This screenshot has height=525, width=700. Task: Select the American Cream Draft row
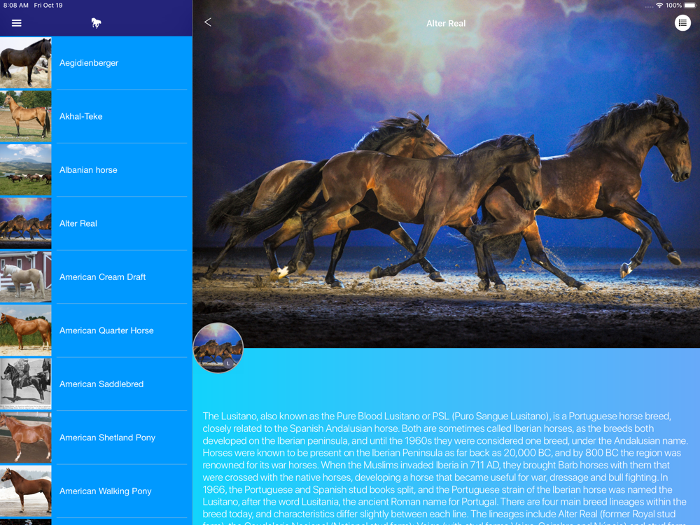(96, 277)
